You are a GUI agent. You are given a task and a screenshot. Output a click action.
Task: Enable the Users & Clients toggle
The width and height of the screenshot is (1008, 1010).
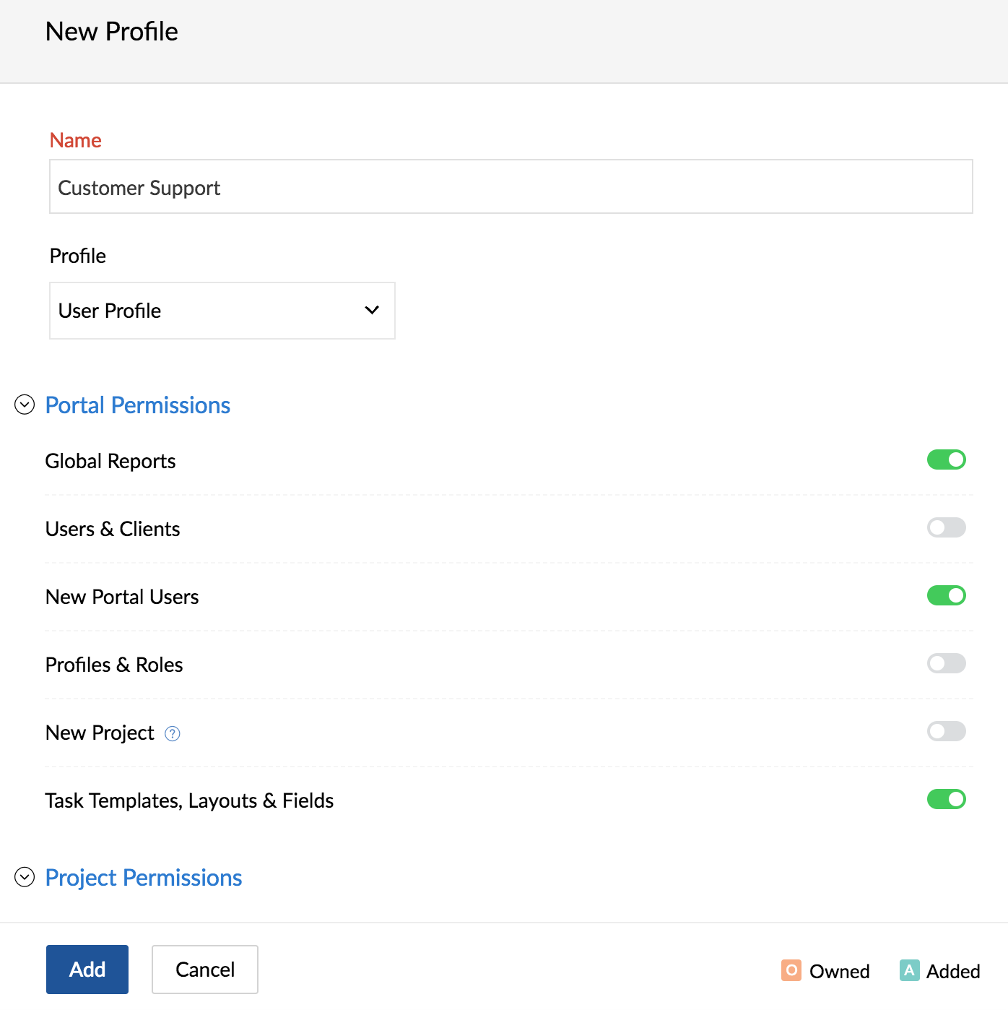[947, 527]
